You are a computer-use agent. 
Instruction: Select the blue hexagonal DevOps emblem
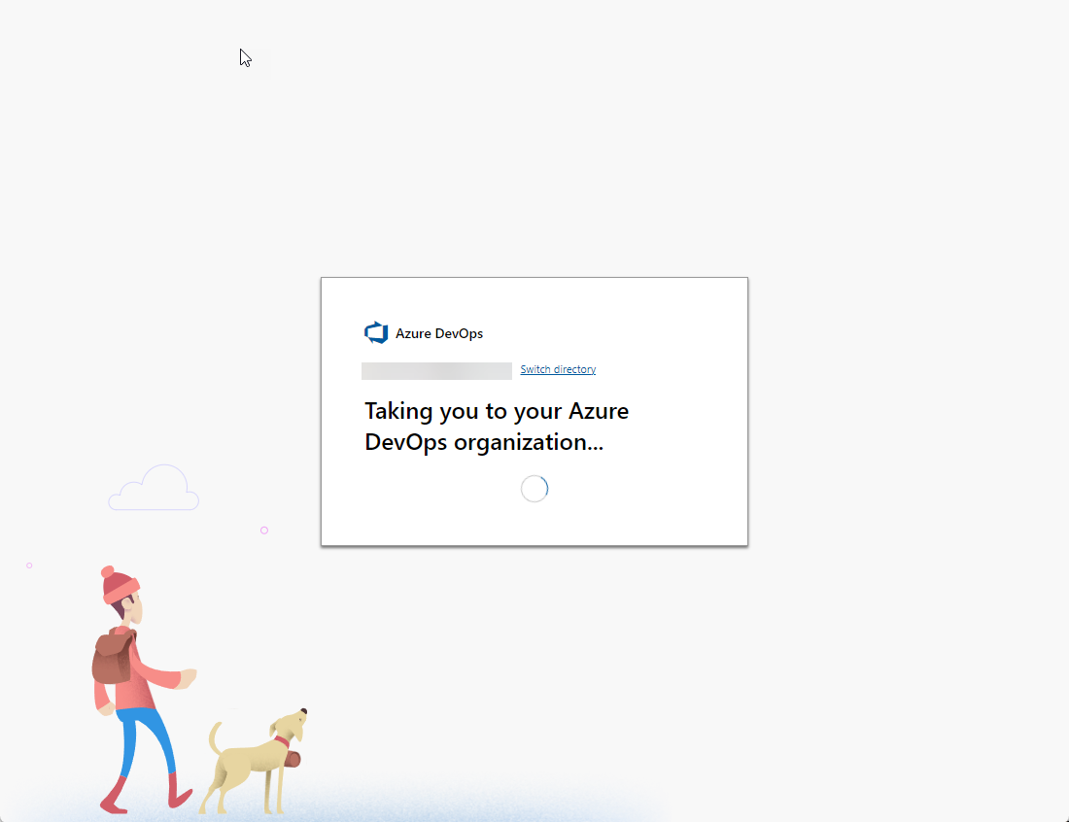coord(375,332)
